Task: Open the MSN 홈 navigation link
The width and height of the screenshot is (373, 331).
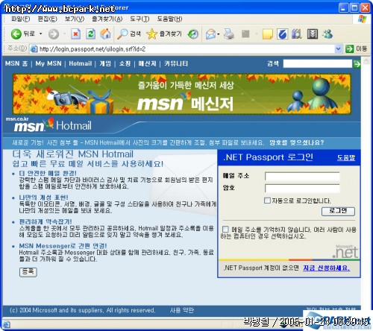Action: click(x=16, y=63)
